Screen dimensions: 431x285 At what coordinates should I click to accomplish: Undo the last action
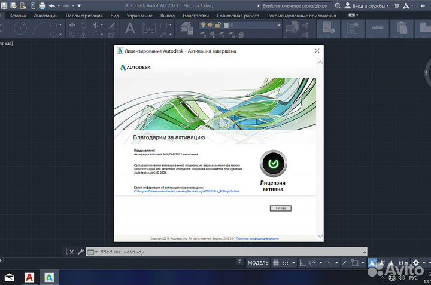coord(52,5)
